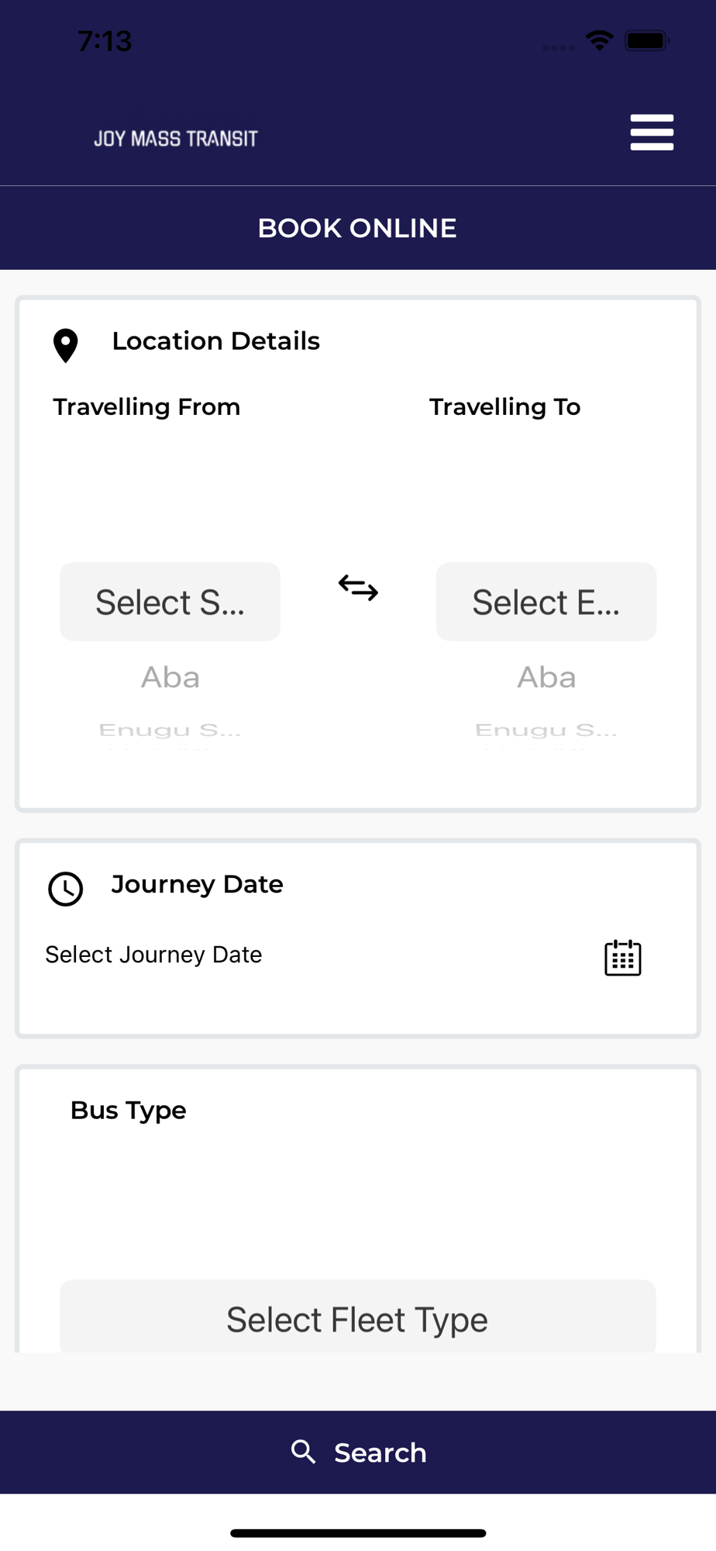Tap the magnifier icon in Search bar

pyautogui.click(x=303, y=1452)
